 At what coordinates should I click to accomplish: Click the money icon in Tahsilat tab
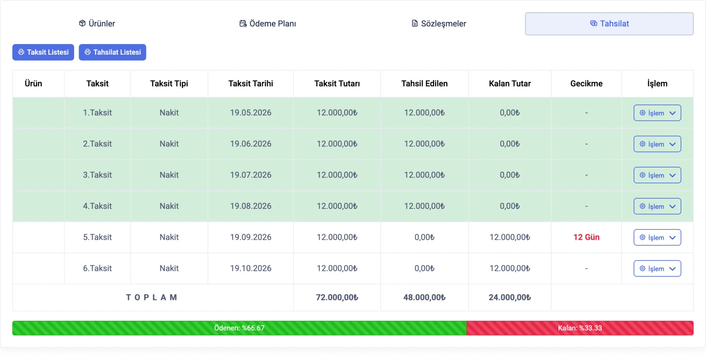[x=593, y=23]
